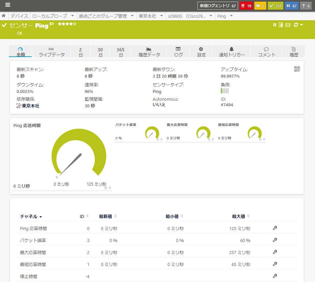This screenshot has width=315, height=282.
Task: Send email via envelope icon
Action: click(288, 25)
